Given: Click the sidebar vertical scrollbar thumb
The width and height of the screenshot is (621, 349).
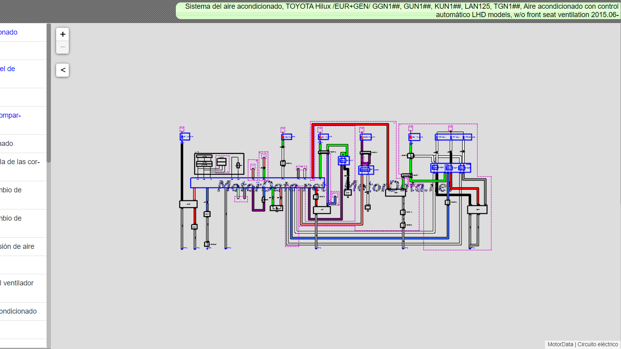Looking at the screenshot, I should 49,93.
